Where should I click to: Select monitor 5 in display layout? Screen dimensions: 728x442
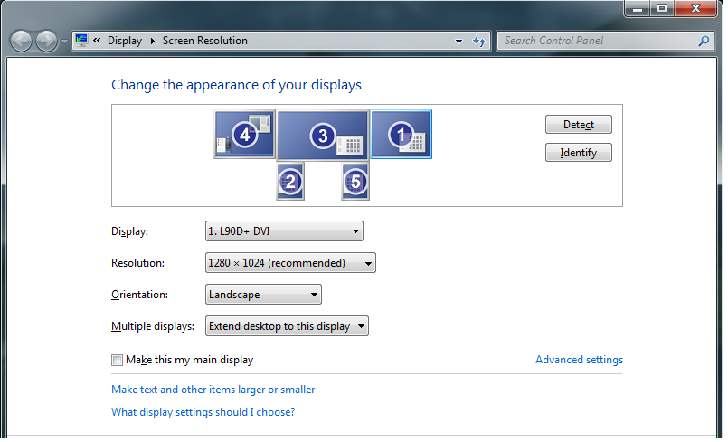pos(355,181)
